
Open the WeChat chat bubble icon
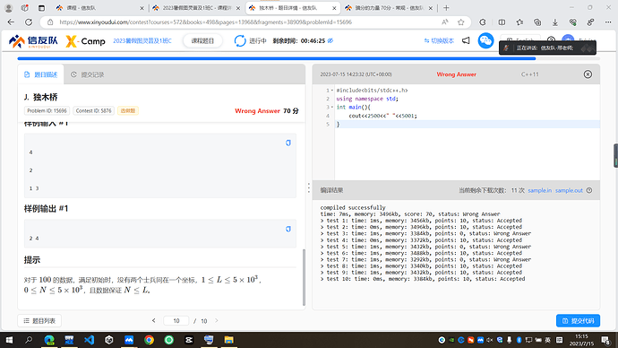[485, 40]
